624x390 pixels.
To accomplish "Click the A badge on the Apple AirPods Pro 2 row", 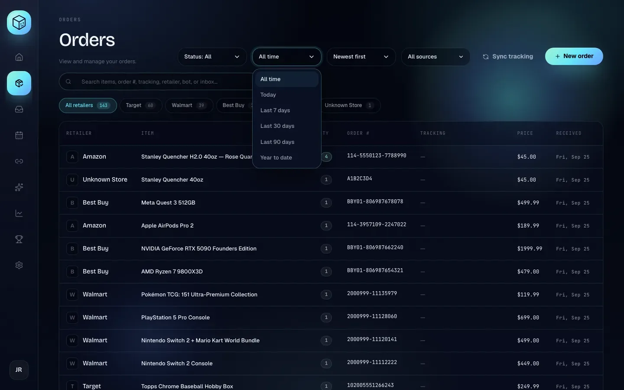I will pos(72,226).
